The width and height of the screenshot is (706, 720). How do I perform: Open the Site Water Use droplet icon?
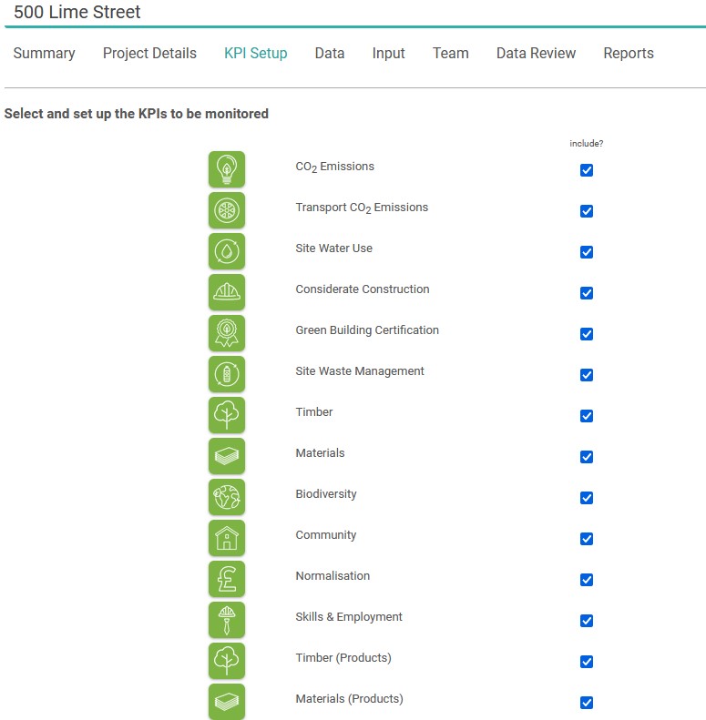click(x=227, y=251)
